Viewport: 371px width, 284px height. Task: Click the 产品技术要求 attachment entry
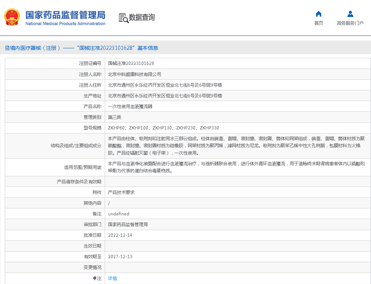point(121,193)
